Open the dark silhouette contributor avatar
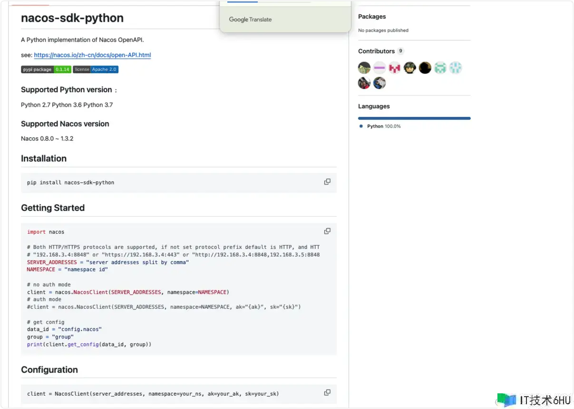This screenshot has height=409, width=574. point(425,68)
